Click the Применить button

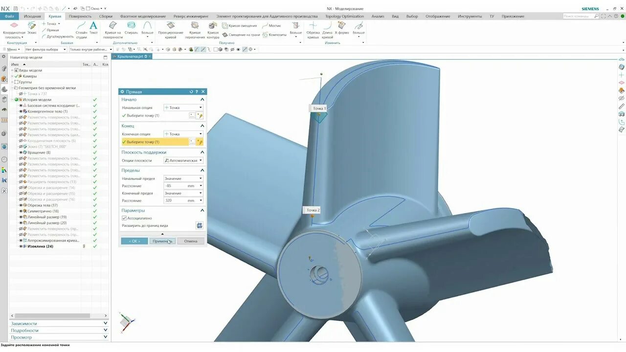162,241
